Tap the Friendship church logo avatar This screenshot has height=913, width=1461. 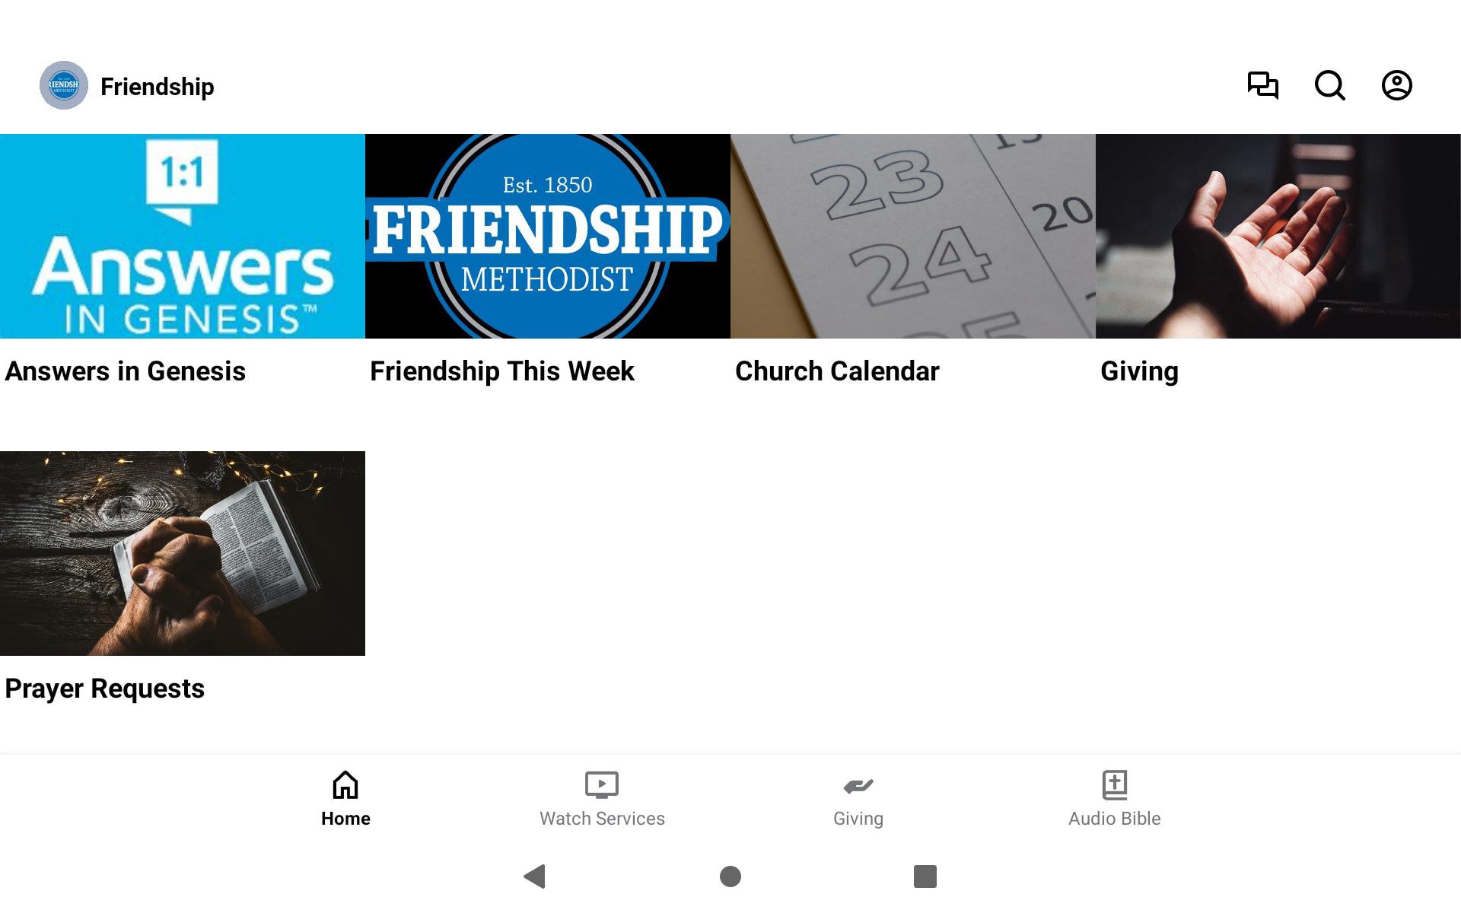pyautogui.click(x=64, y=85)
